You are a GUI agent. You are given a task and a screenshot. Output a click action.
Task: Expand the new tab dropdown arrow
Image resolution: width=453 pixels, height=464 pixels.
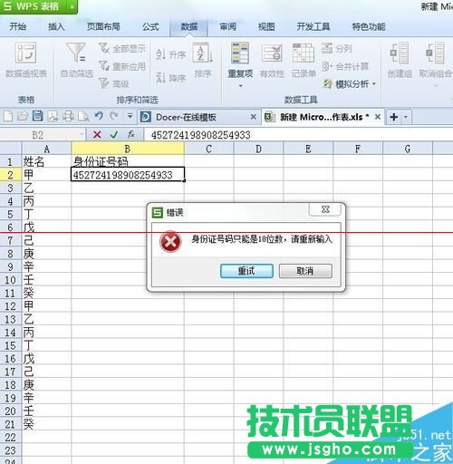click(406, 117)
